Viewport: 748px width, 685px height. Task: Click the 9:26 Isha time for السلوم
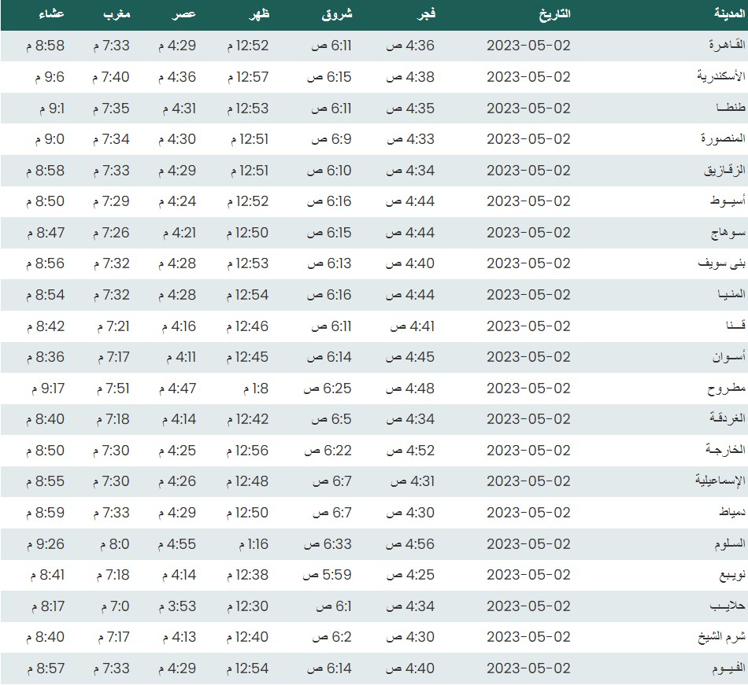coord(47,543)
